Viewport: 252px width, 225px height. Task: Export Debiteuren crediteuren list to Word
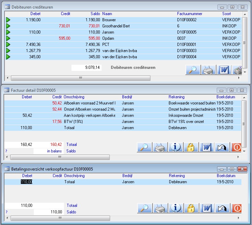click(224, 70)
